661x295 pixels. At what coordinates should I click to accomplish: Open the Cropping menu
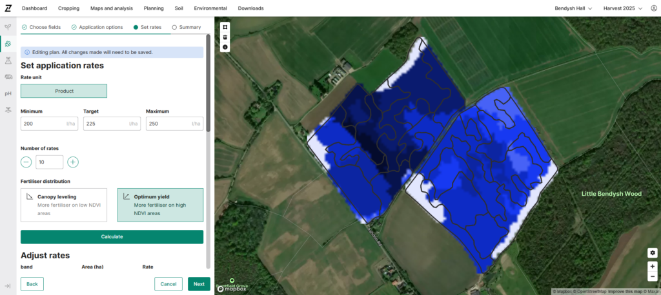click(x=68, y=8)
